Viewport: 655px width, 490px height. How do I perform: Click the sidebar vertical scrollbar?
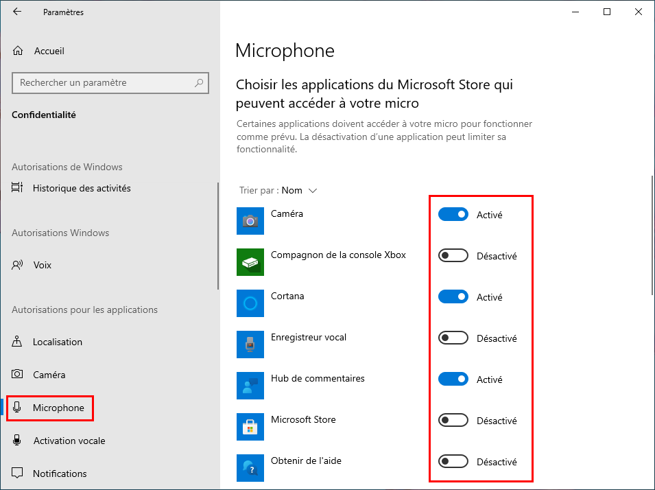pos(218,236)
